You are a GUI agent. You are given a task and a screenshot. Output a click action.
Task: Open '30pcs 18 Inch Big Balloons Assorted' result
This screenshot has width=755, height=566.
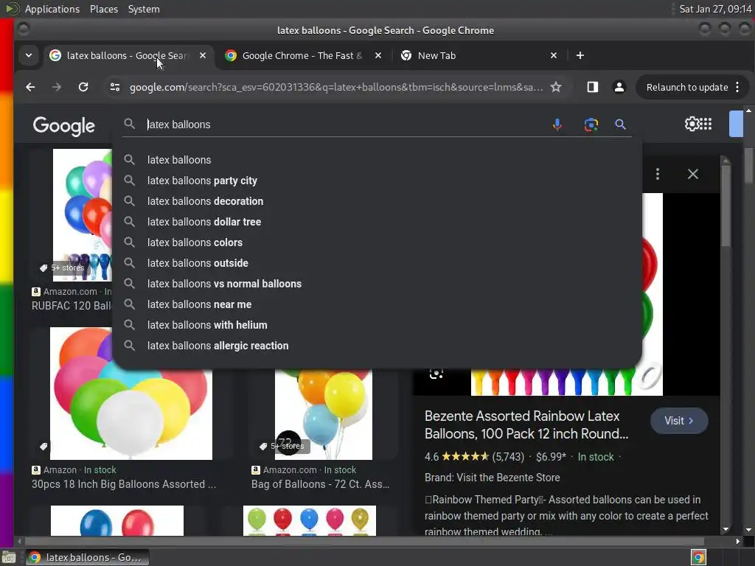coord(124,484)
